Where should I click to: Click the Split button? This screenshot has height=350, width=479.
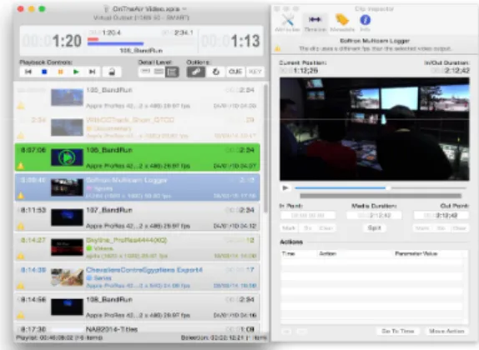[374, 228]
